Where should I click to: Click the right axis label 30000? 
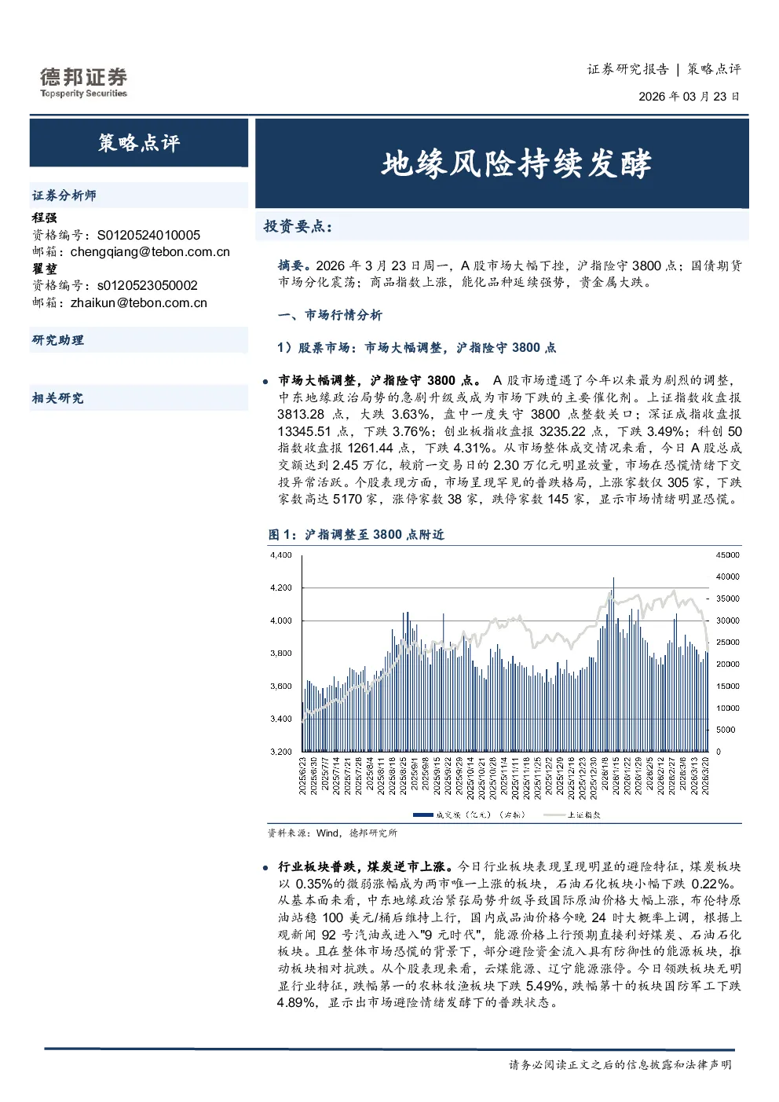tap(728, 621)
